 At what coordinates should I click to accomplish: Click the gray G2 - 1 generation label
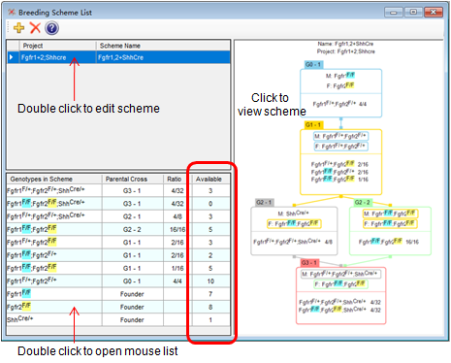point(265,202)
